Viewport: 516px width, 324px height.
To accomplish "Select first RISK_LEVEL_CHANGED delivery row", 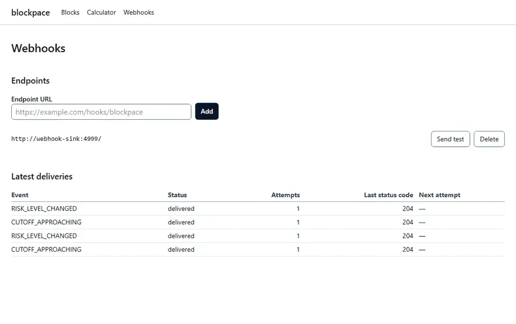I will point(257,209).
